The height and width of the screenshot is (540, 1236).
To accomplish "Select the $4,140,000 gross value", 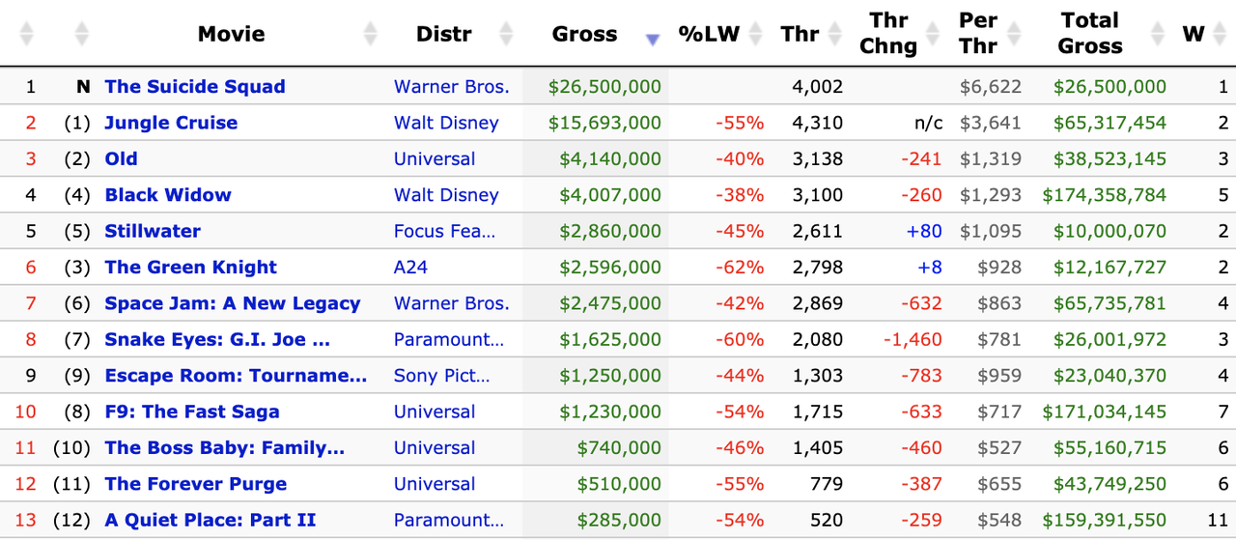I will [610, 158].
